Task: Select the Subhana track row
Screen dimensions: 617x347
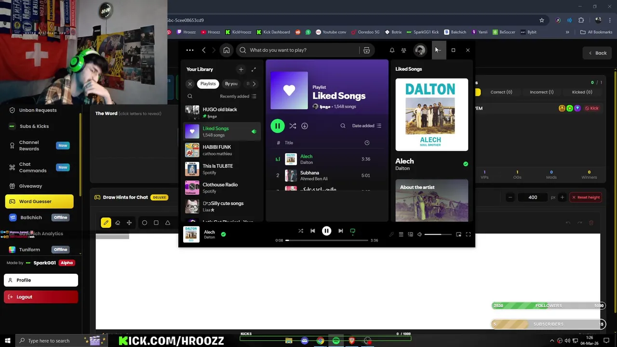Action: tap(327, 175)
